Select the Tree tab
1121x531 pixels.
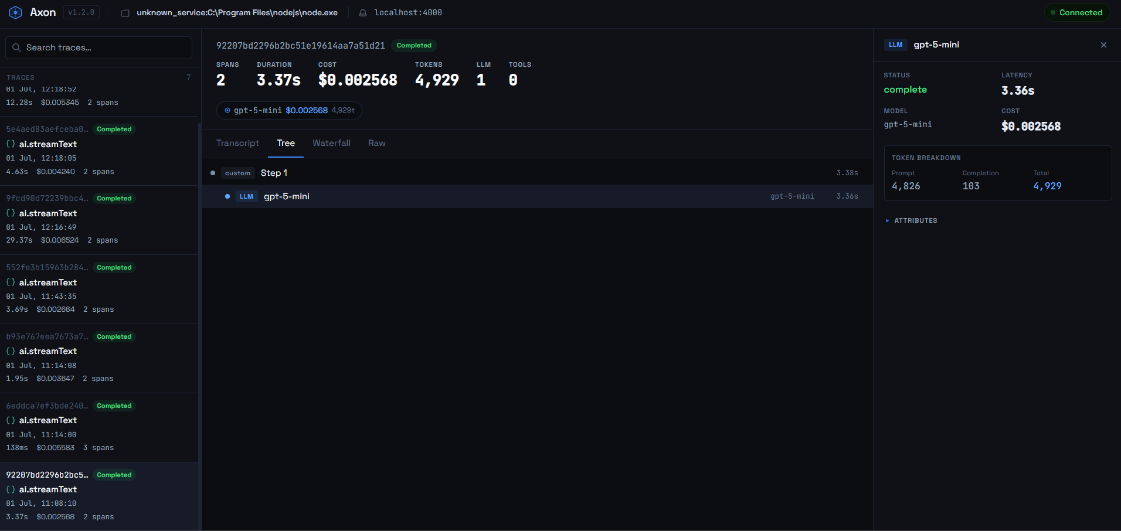pos(286,143)
